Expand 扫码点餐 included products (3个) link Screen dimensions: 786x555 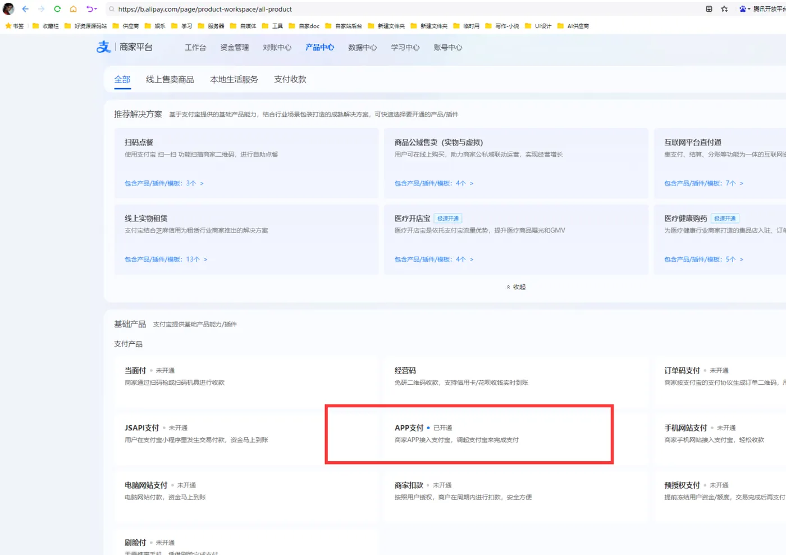click(164, 183)
